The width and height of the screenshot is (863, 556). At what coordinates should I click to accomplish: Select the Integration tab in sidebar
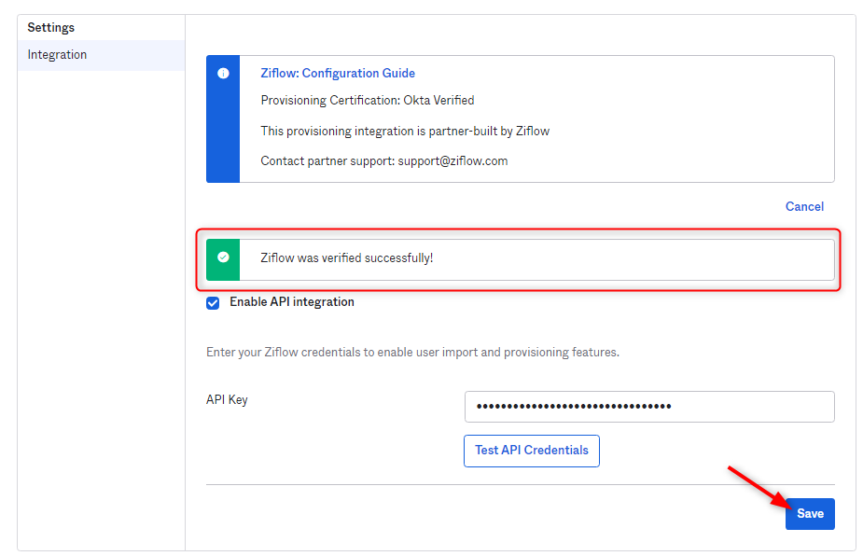click(x=58, y=55)
